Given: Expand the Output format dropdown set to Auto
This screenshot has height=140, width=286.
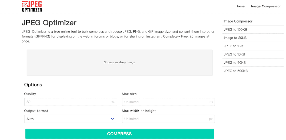Looking at the screenshot, I should tap(71, 119).
